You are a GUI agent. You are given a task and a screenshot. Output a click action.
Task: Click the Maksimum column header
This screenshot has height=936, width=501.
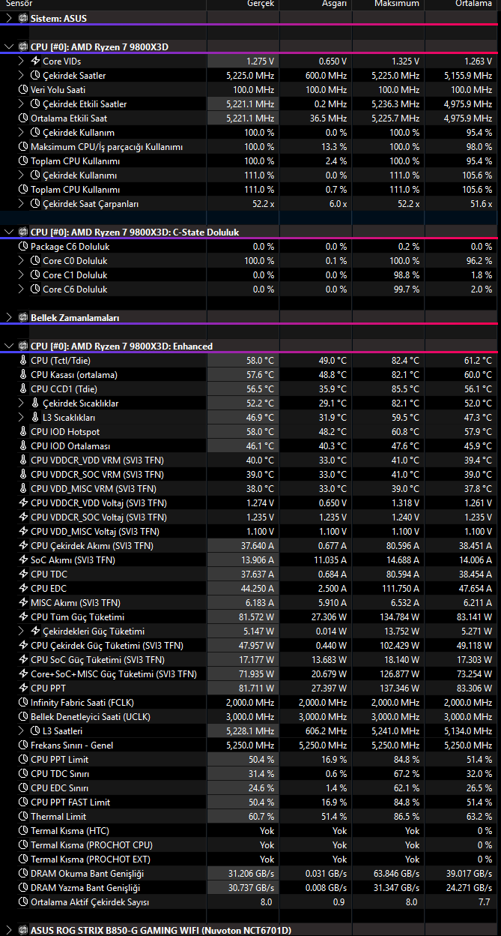[x=387, y=4]
